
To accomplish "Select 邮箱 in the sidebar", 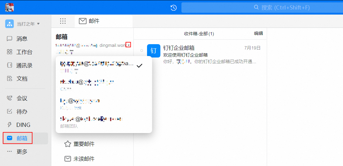I will coord(26,138).
